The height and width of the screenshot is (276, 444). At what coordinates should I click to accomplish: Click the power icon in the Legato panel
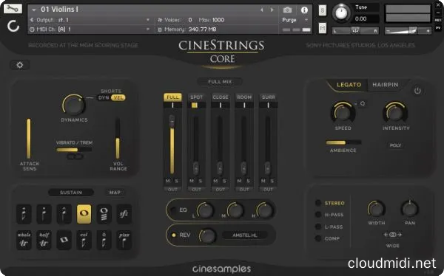click(x=417, y=91)
